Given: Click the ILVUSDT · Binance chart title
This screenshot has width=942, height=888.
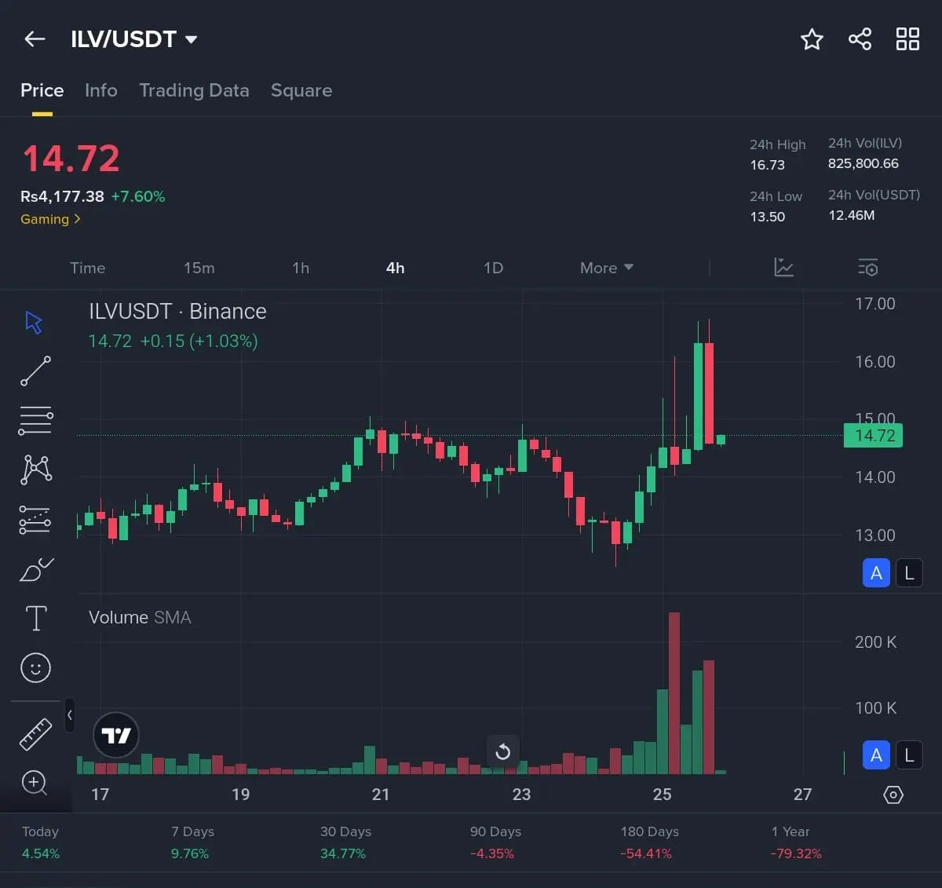Looking at the screenshot, I should click(x=177, y=311).
